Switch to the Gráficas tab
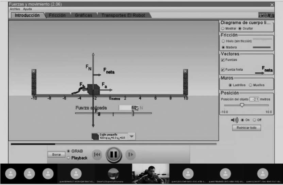Image resolution: width=283 pixels, height=185 pixels. coord(83,15)
